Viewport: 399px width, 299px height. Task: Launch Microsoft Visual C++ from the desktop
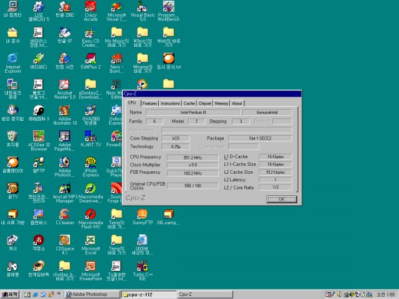point(117,11)
